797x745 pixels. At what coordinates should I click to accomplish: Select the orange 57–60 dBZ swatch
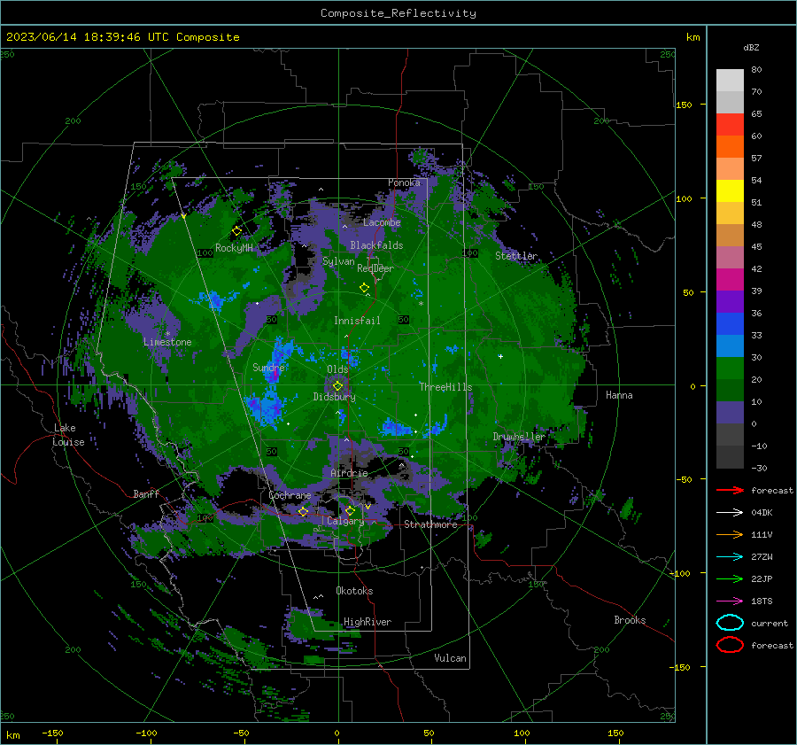pyautogui.click(x=730, y=146)
